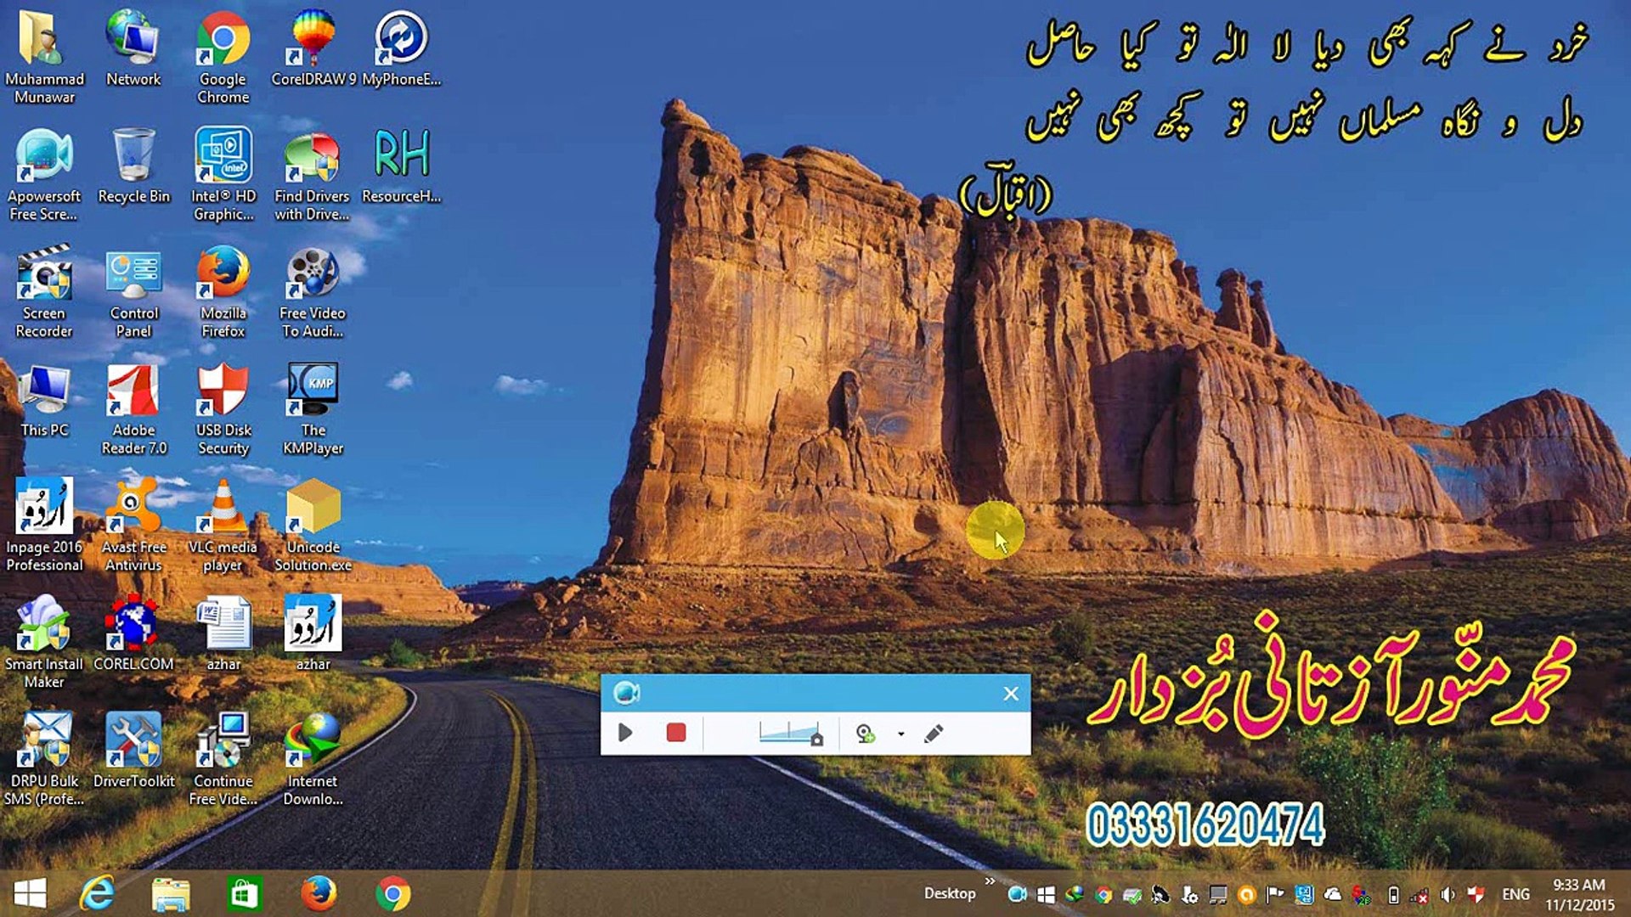Click the Windows Start button

pyautogui.click(x=31, y=894)
